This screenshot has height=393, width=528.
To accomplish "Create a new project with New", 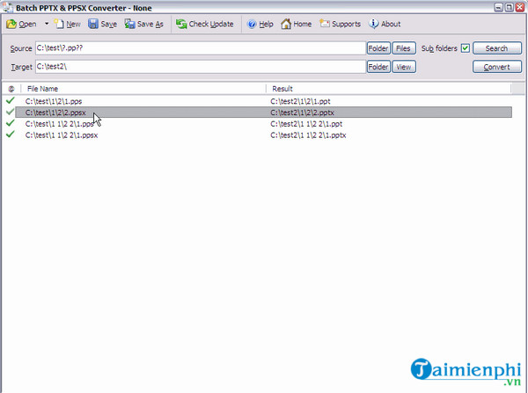I will [x=68, y=24].
